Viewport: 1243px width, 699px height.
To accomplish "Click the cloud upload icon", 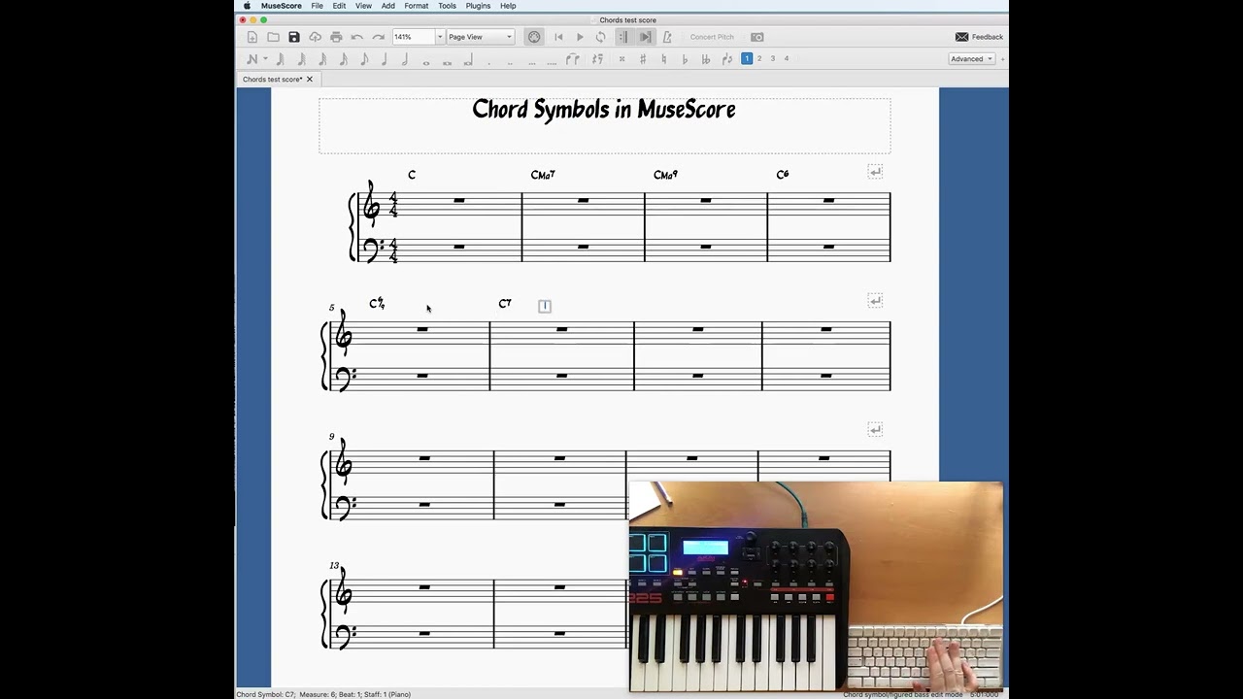I will [315, 37].
